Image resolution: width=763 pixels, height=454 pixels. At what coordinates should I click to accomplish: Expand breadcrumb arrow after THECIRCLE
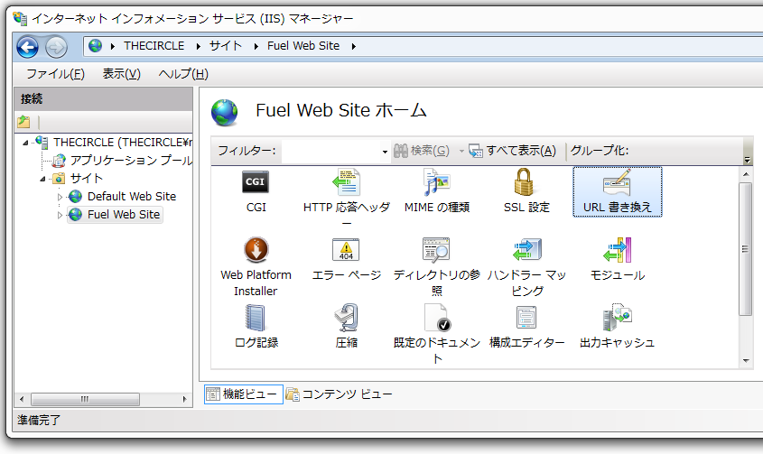click(x=198, y=46)
